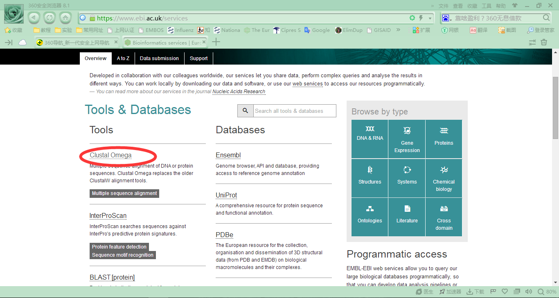This screenshot has width=559, height=298.
Task: Open the 下载 downloads icon in status bar
Action: coord(476,292)
